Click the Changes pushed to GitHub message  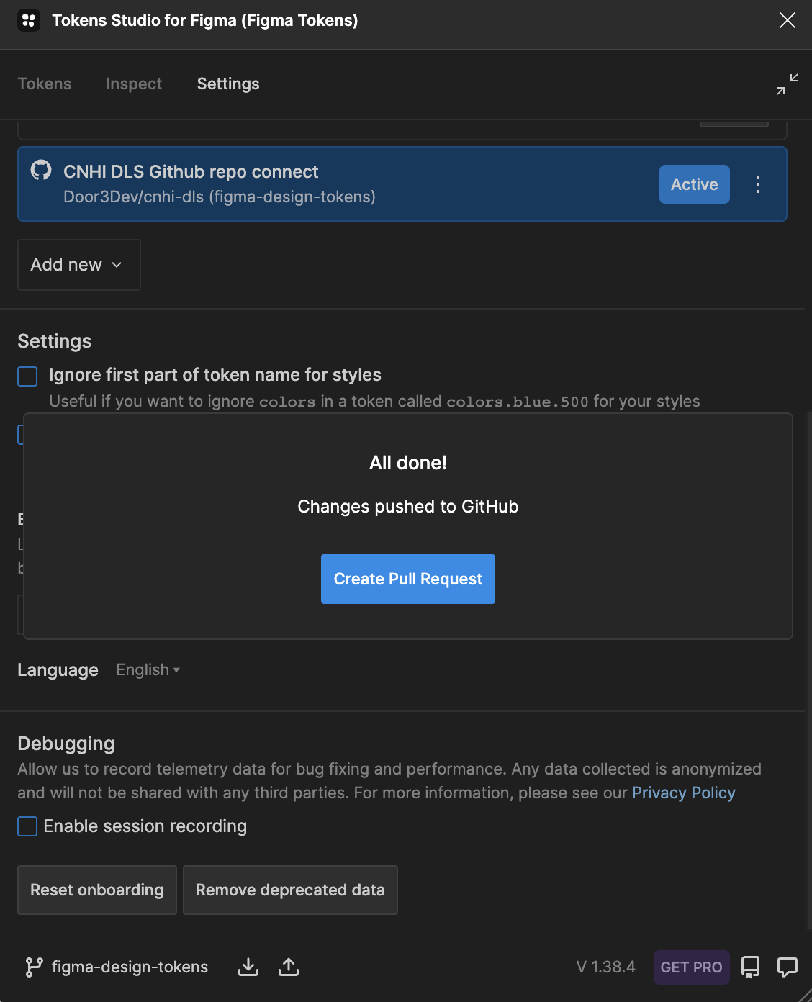[x=408, y=507]
